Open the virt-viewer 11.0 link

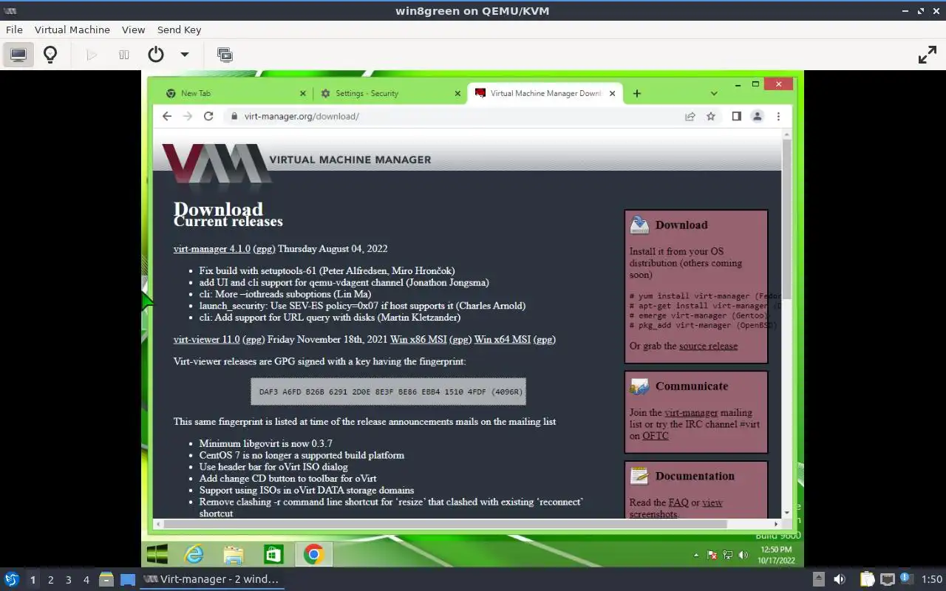(x=207, y=340)
